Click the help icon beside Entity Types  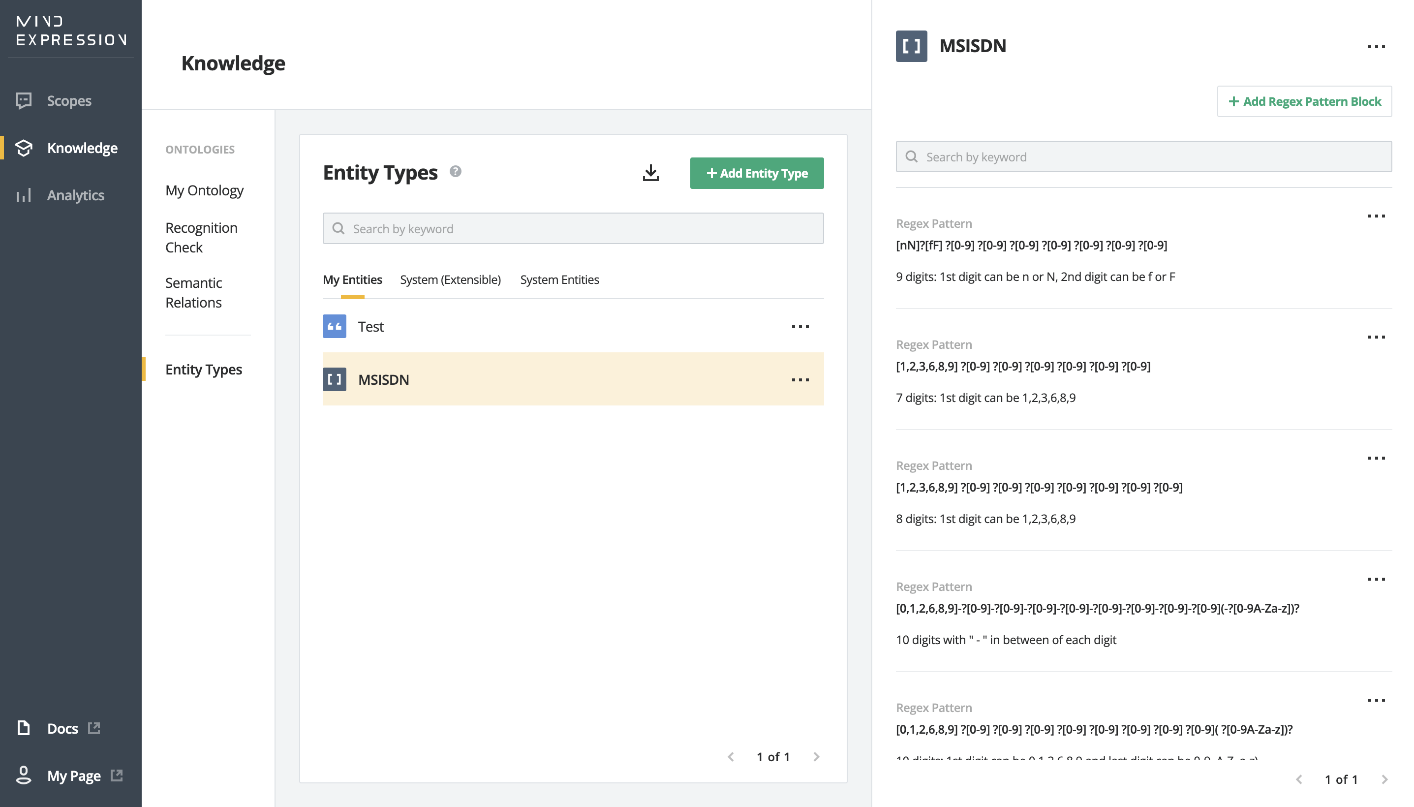tap(456, 171)
